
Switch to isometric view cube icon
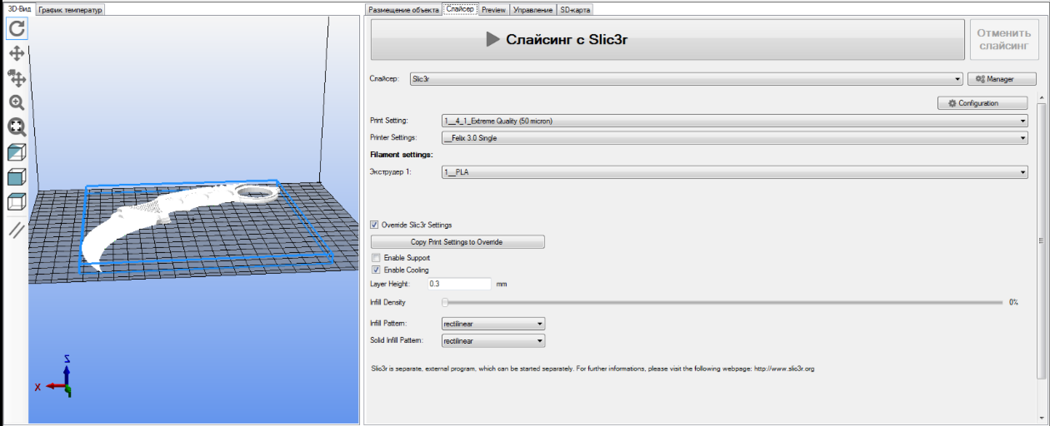click(x=17, y=152)
